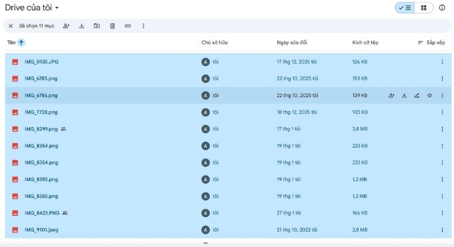The height and width of the screenshot is (247, 454).
Task: Open more options for IMG_5935.JPG row
Action: click(442, 62)
